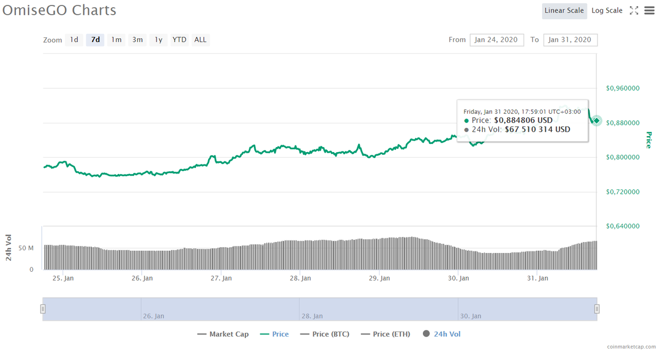Click the 50 M volume axis label
659x353 pixels.
(x=26, y=248)
